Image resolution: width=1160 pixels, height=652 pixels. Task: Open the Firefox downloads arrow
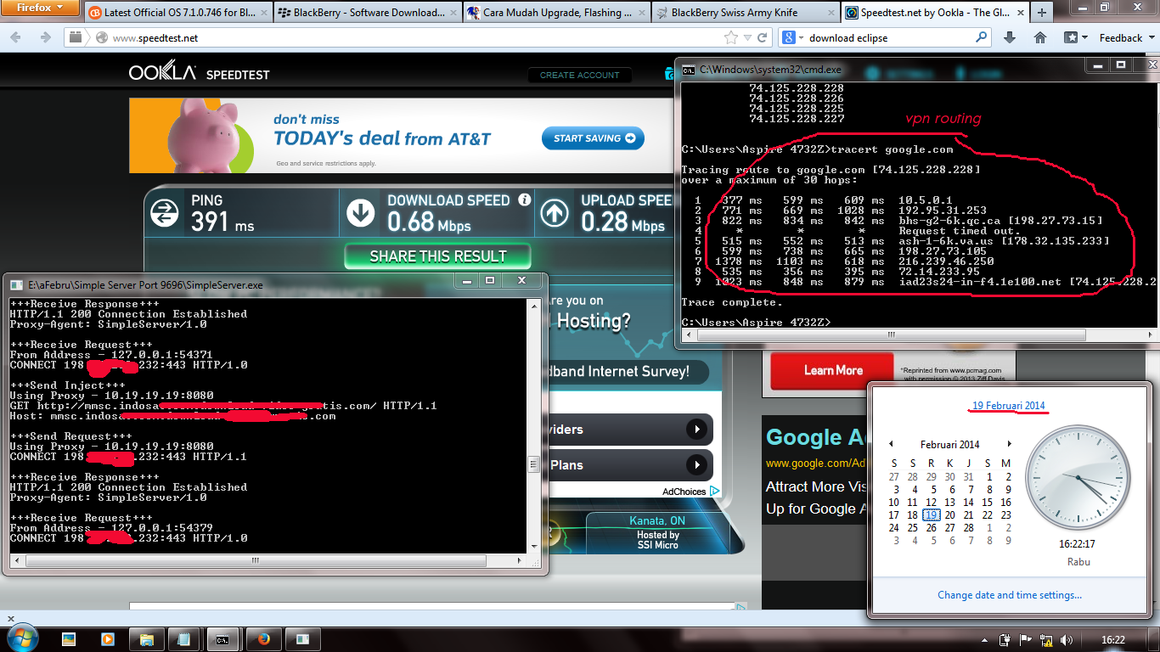click(1010, 38)
